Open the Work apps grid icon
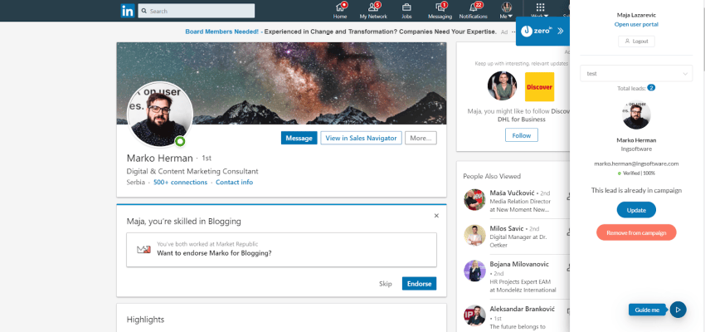 (540, 7)
